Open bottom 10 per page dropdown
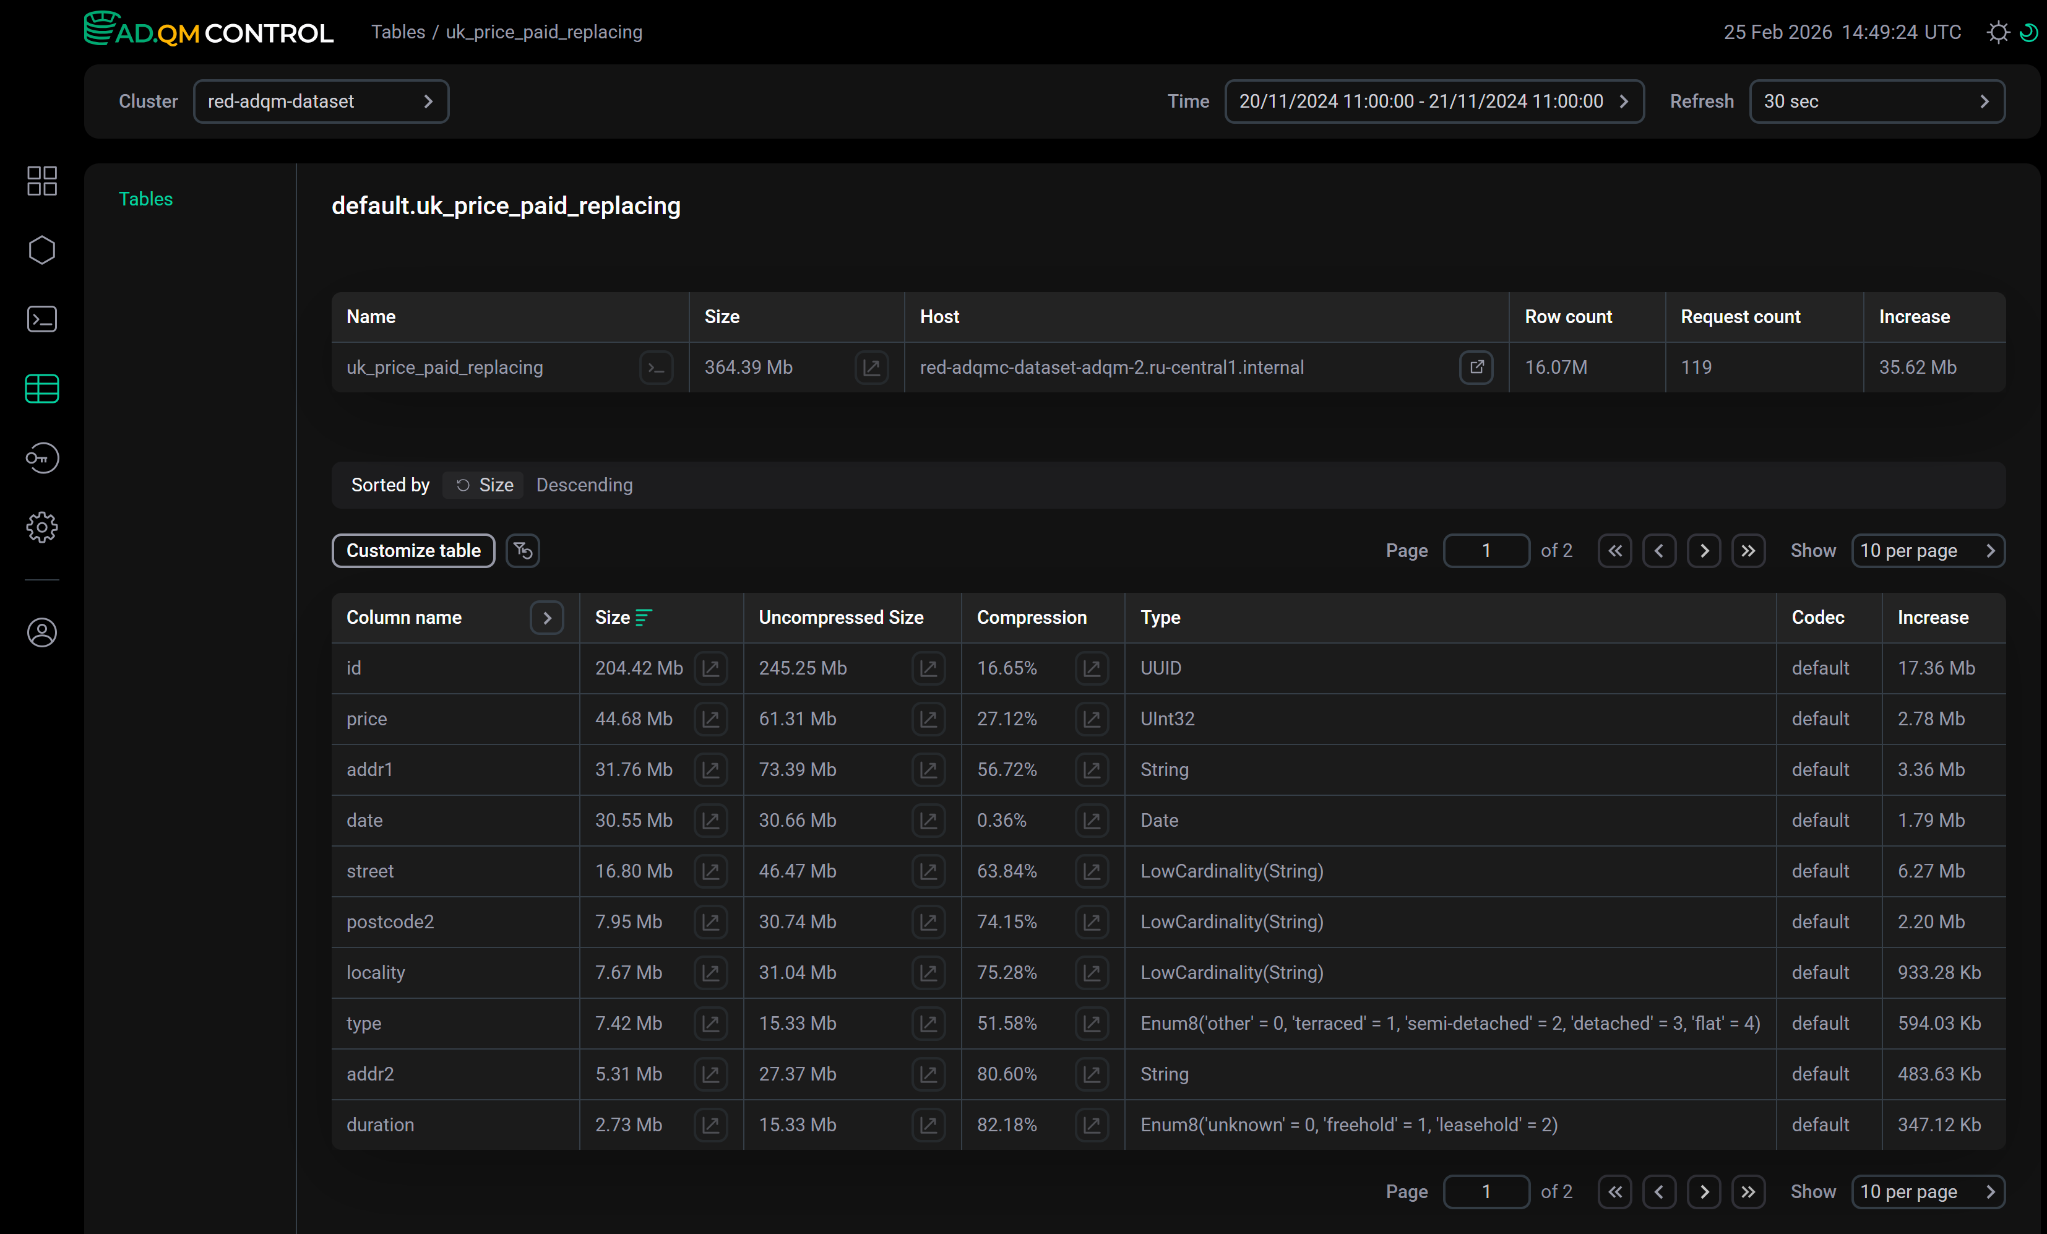The height and width of the screenshot is (1234, 2047). coord(1928,1192)
